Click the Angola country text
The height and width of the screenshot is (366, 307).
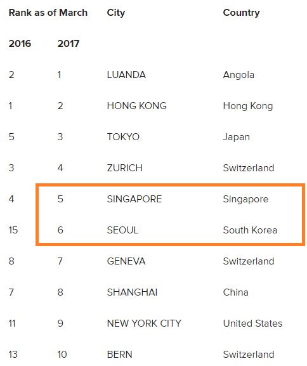coord(238,75)
